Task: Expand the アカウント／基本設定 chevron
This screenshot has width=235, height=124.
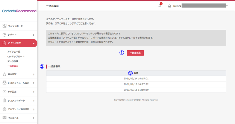Action: point(34,109)
